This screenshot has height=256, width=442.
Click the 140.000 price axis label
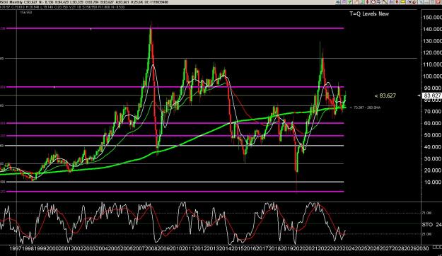coord(432,29)
